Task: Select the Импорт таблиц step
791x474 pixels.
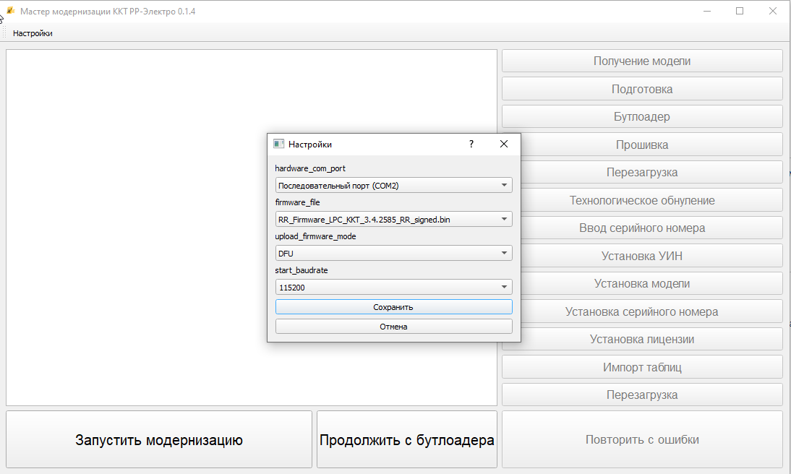Action: [x=642, y=367]
